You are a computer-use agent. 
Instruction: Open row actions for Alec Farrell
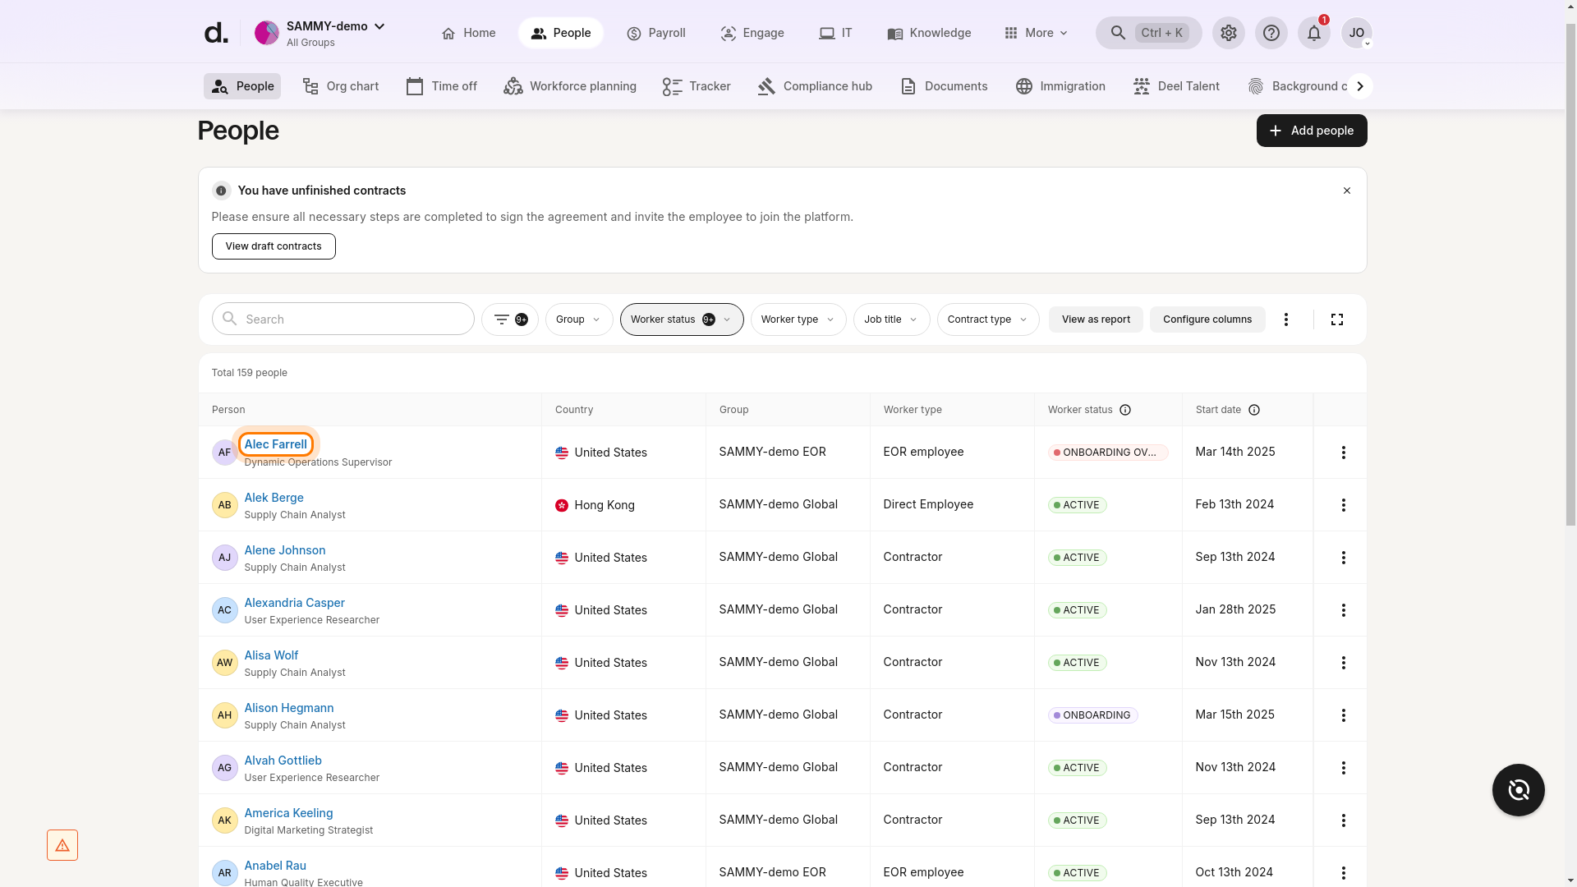(1344, 453)
